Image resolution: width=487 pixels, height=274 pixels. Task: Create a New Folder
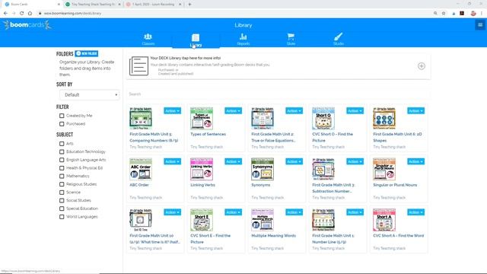point(87,53)
